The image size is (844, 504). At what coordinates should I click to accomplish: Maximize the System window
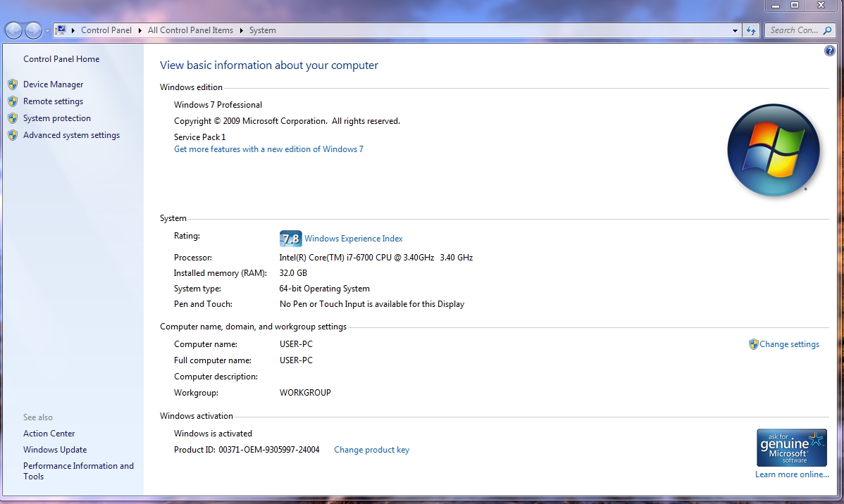click(x=795, y=6)
